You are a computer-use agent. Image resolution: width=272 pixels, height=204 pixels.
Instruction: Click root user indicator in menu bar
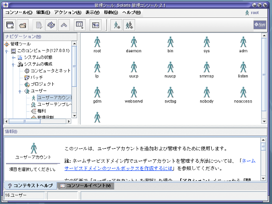click(x=252, y=13)
